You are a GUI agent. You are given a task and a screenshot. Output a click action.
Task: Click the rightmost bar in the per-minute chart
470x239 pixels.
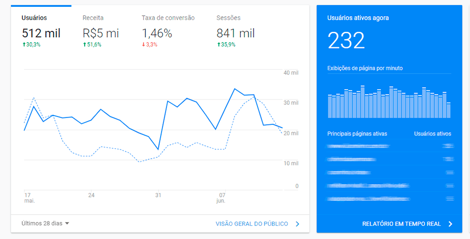448,110
